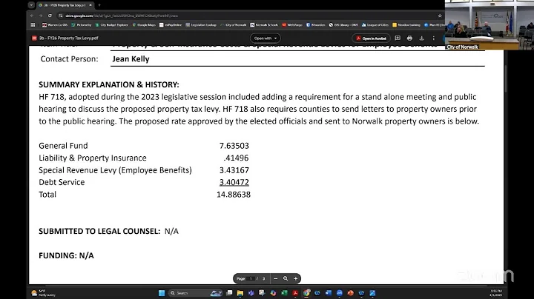The width and height of the screenshot is (534, 299).
Task: Zoom in with the plus button
Action: coord(296,278)
